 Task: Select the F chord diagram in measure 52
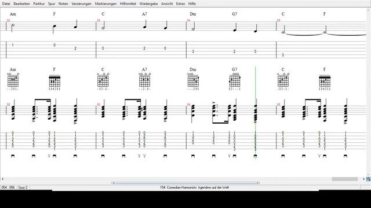click(x=54, y=82)
